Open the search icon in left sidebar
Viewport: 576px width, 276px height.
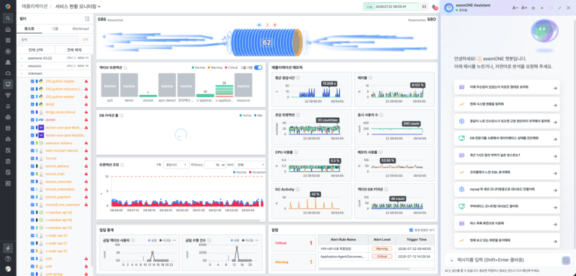point(8,18)
